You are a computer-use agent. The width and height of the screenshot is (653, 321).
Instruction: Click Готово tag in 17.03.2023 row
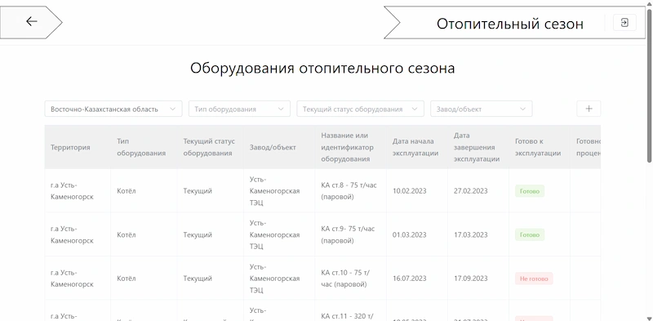click(x=530, y=234)
